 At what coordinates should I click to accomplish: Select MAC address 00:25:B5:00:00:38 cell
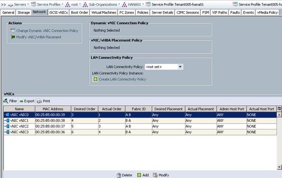[x=53, y=120]
